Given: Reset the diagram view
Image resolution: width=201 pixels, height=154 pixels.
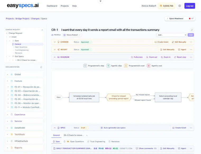Looking at the screenshot, I should click(180, 57).
